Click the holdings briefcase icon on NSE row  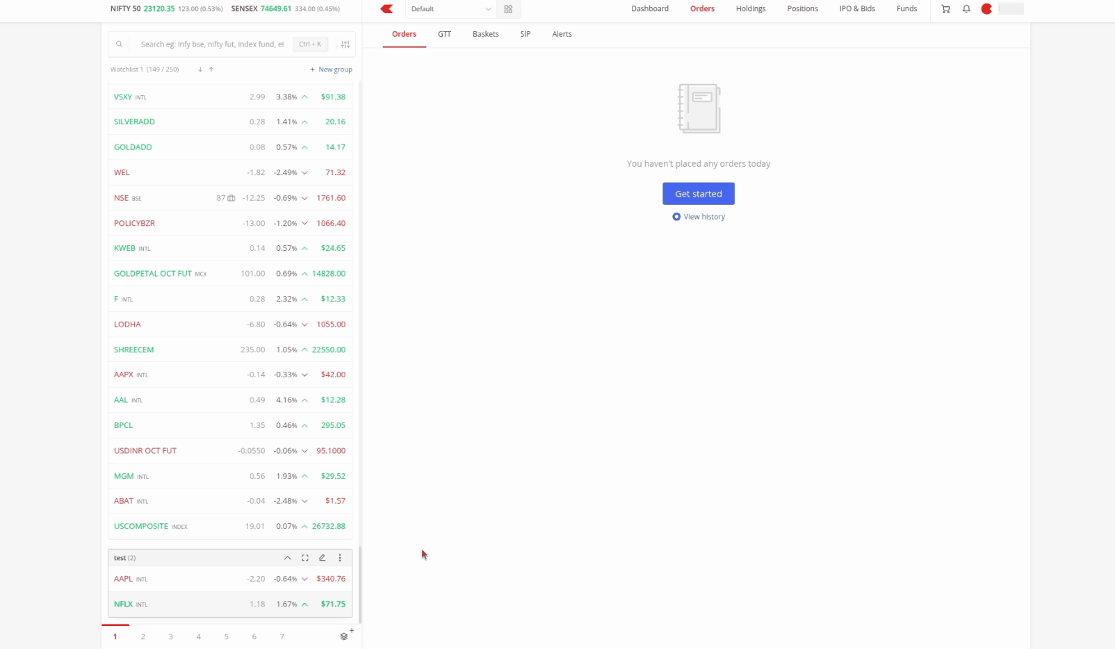pyautogui.click(x=231, y=198)
